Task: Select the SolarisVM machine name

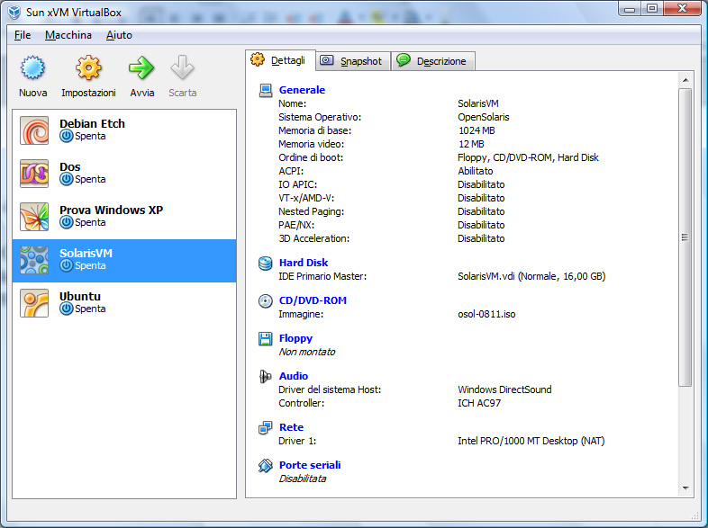Action: [86, 254]
